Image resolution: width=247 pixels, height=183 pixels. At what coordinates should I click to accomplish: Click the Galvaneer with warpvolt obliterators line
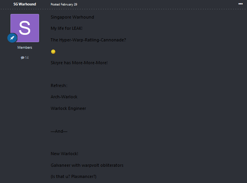(87, 165)
